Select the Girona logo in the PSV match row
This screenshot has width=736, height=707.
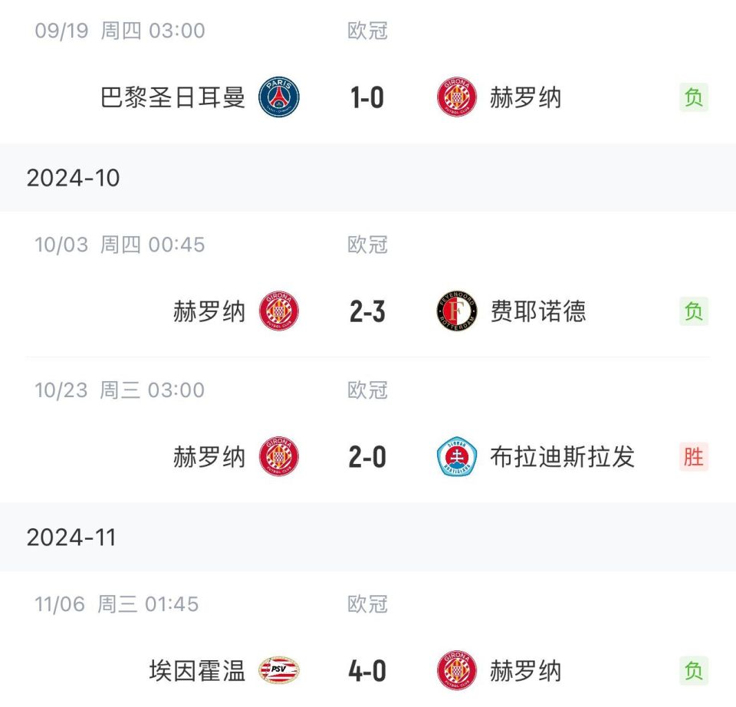458,670
